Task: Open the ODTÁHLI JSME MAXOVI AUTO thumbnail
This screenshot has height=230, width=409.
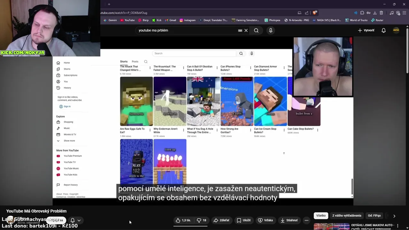Action: (x=331, y=226)
